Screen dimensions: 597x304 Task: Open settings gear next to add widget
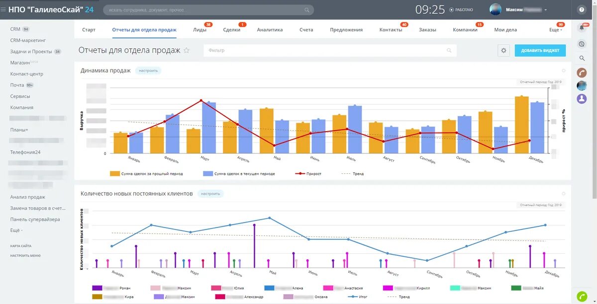[x=503, y=50]
